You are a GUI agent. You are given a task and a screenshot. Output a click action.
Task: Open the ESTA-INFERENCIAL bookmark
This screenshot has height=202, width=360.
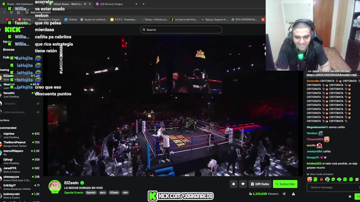244,20
